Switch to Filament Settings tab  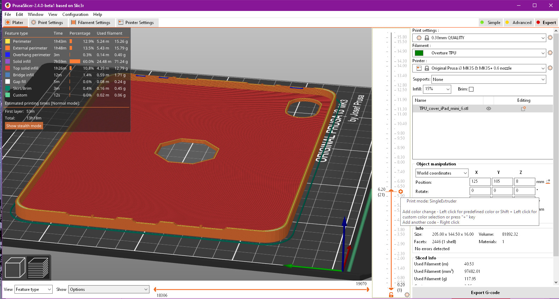[91, 22]
